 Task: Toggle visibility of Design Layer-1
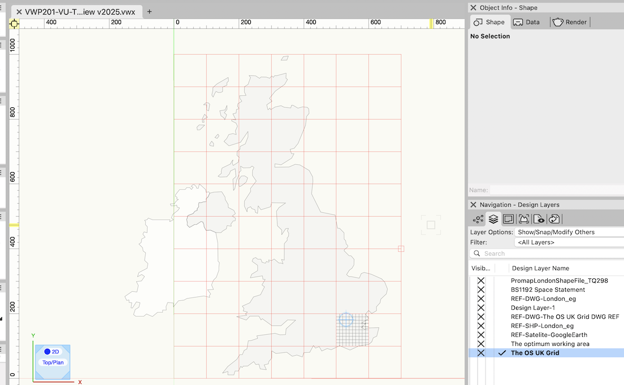click(481, 308)
